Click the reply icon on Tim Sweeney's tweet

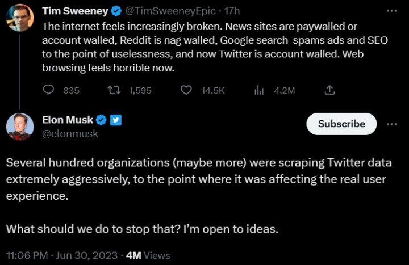pyautogui.click(x=49, y=90)
